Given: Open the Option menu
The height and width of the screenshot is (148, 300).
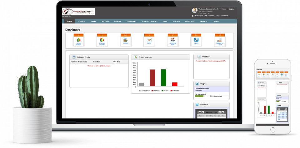Looking at the screenshot, I should coord(216,21).
